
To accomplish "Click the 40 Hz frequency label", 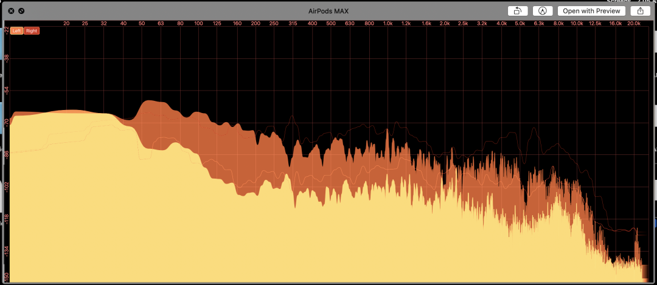I will (123, 24).
